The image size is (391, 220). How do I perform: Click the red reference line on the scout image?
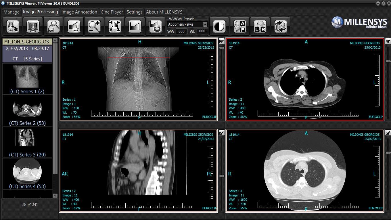[139, 58]
